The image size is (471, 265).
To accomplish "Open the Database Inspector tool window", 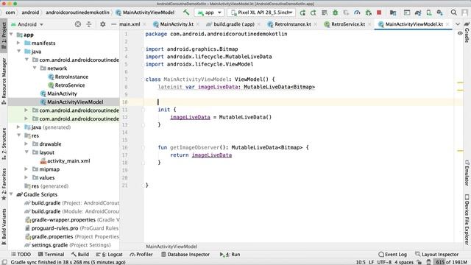I will click(x=185, y=255).
